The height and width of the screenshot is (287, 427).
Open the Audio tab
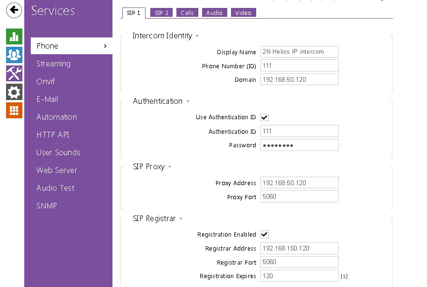click(214, 13)
